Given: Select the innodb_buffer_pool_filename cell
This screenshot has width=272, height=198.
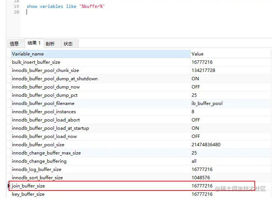Looking at the screenshot, I should point(101,103).
